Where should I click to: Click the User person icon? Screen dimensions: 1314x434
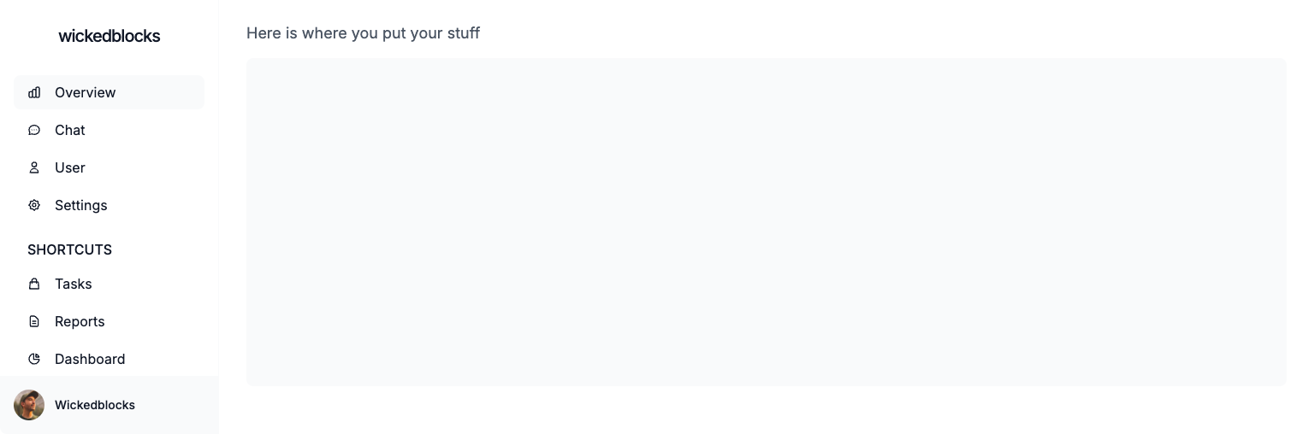34,167
